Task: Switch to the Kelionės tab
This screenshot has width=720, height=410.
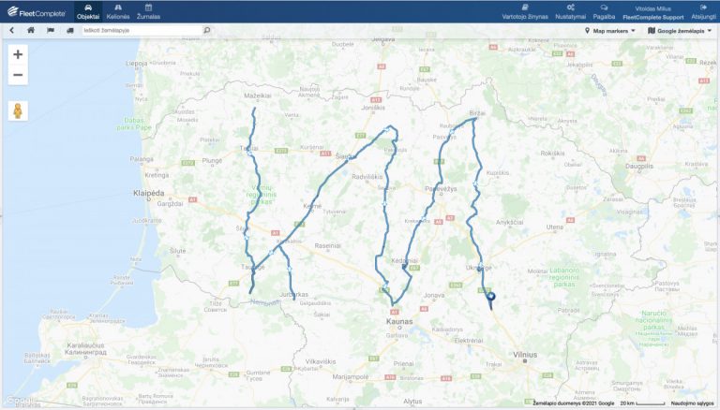Action: coord(118,11)
